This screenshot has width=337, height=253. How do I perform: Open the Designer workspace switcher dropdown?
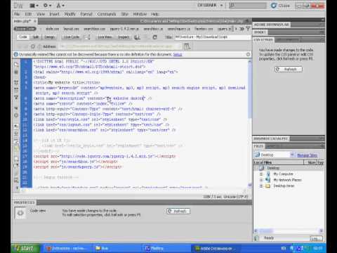pos(210,6)
